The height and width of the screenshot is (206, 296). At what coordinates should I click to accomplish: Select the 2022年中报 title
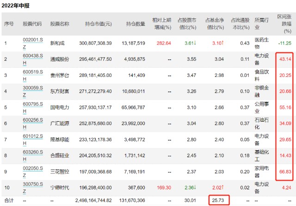15,6
